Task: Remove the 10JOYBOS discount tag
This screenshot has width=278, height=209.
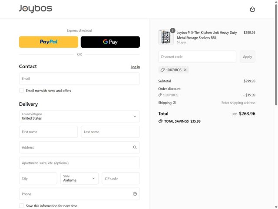Action: (x=185, y=70)
